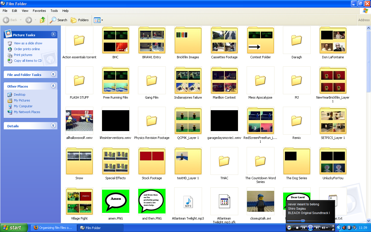Click the Up one level toolbar icon
This screenshot has width=371, height=232.
[42, 20]
